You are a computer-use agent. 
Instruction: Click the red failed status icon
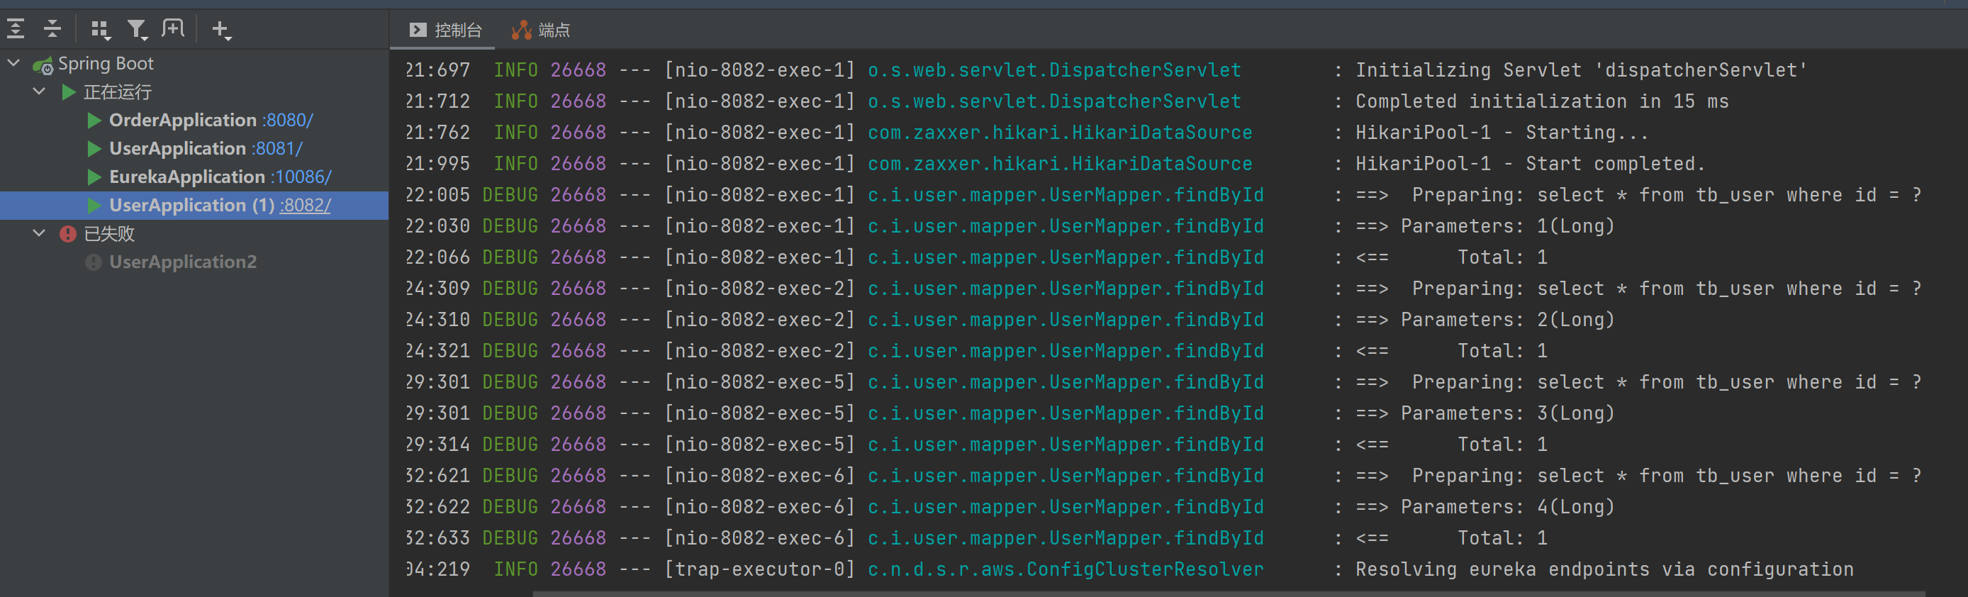click(68, 233)
